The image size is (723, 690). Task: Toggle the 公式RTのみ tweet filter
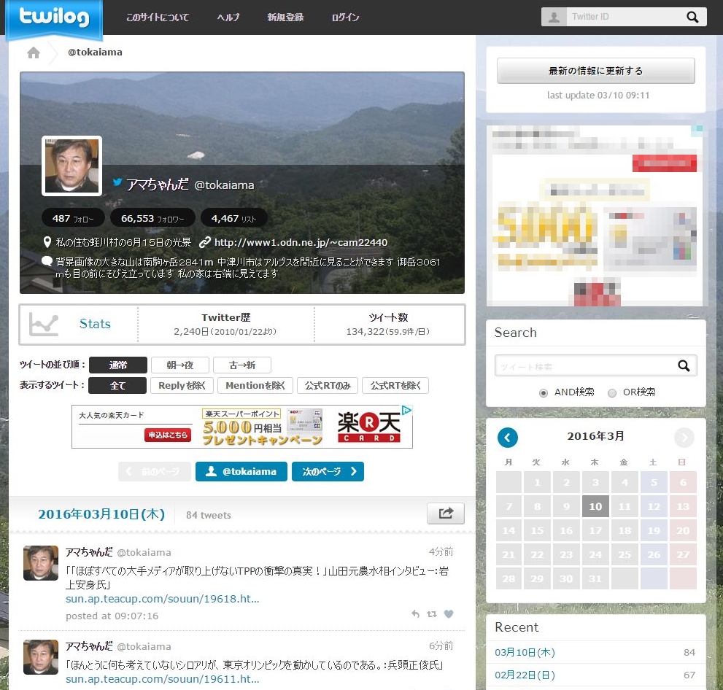click(327, 385)
